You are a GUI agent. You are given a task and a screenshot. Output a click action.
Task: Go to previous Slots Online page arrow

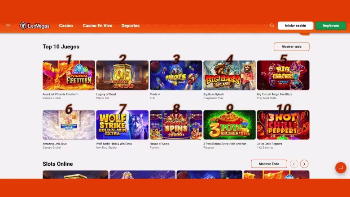coord(294,164)
